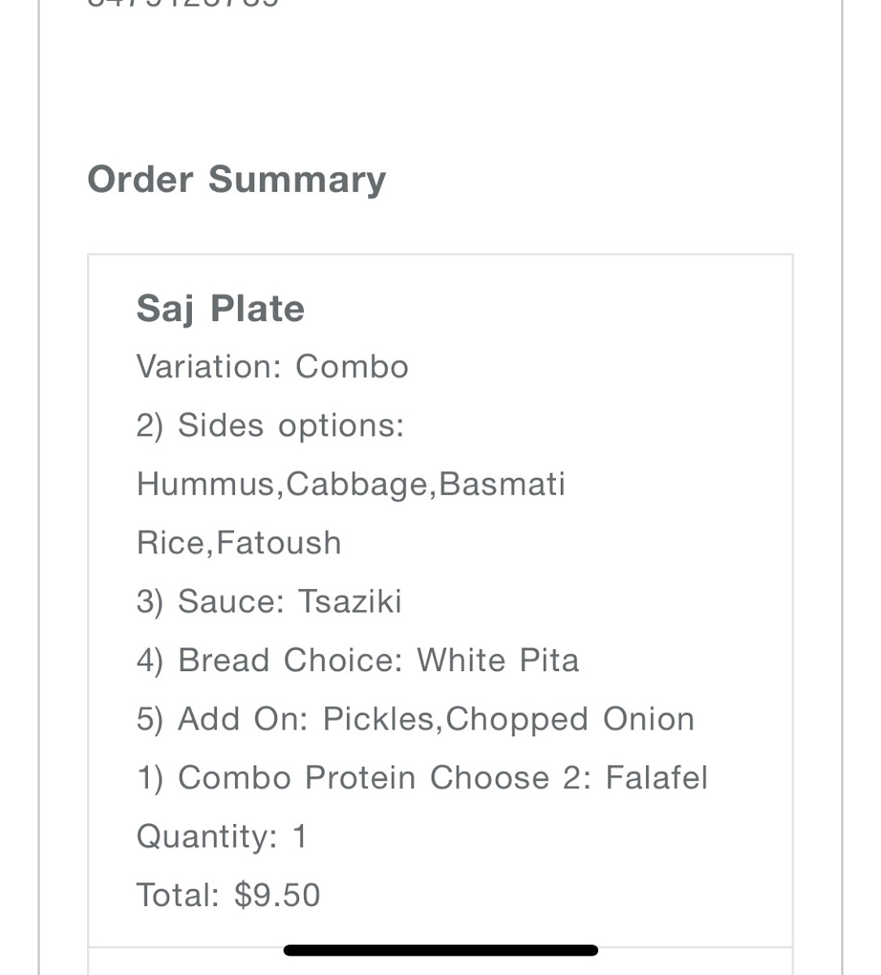881x975 pixels.
Task: Click the Order Summary heading
Action: 237,180
